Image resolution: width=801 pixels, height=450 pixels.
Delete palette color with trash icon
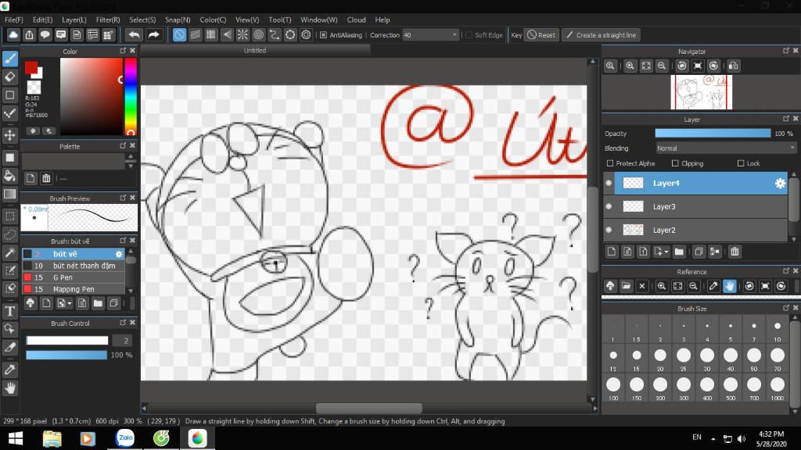(46, 178)
